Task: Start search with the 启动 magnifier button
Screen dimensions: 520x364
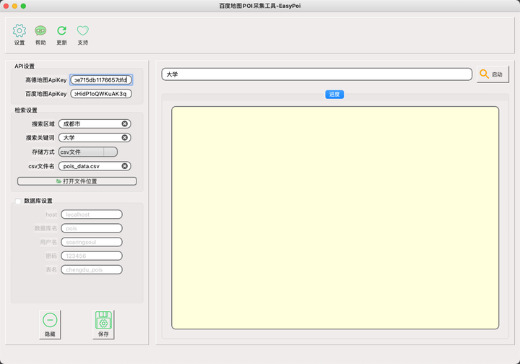Action: pyautogui.click(x=493, y=74)
